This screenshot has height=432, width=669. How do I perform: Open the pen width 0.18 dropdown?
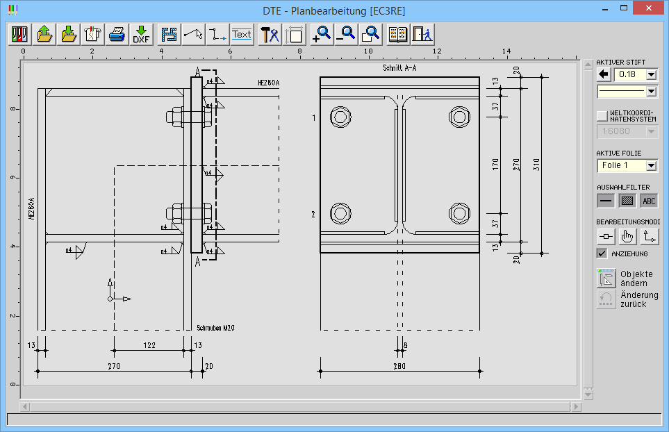[x=651, y=74]
